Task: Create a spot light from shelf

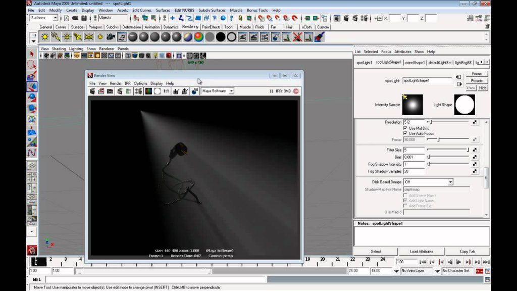Action: click(x=78, y=37)
